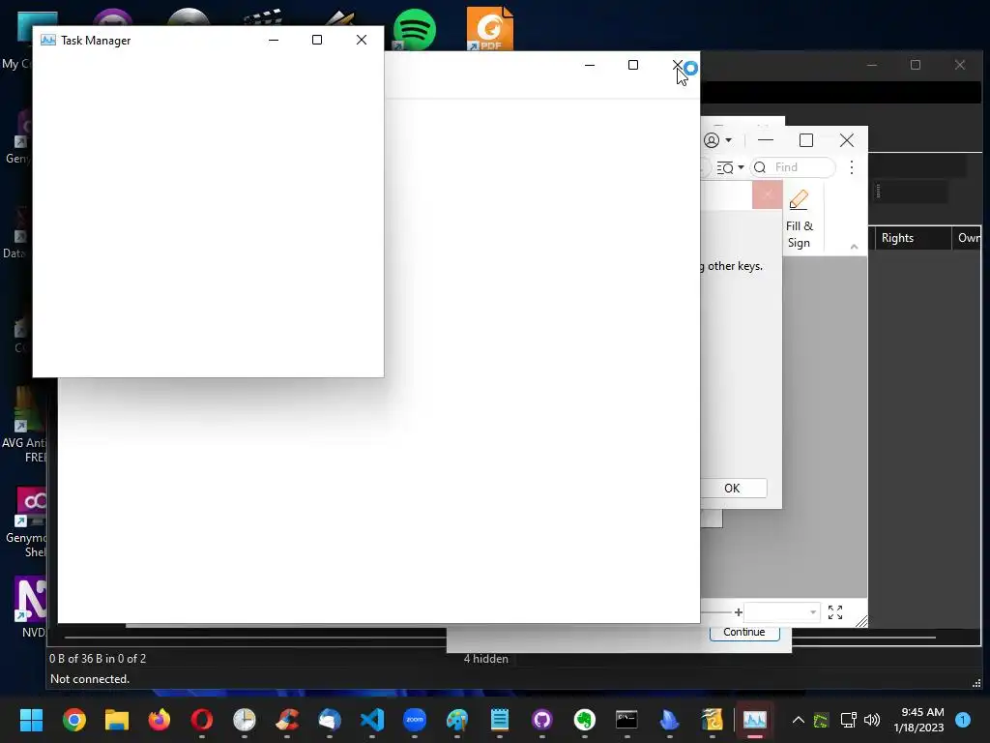Open Evernote from the taskbar
The width and height of the screenshot is (990, 743).
point(585,720)
